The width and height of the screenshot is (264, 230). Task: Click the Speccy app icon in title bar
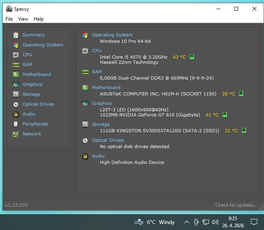click(x=9, y=9)
